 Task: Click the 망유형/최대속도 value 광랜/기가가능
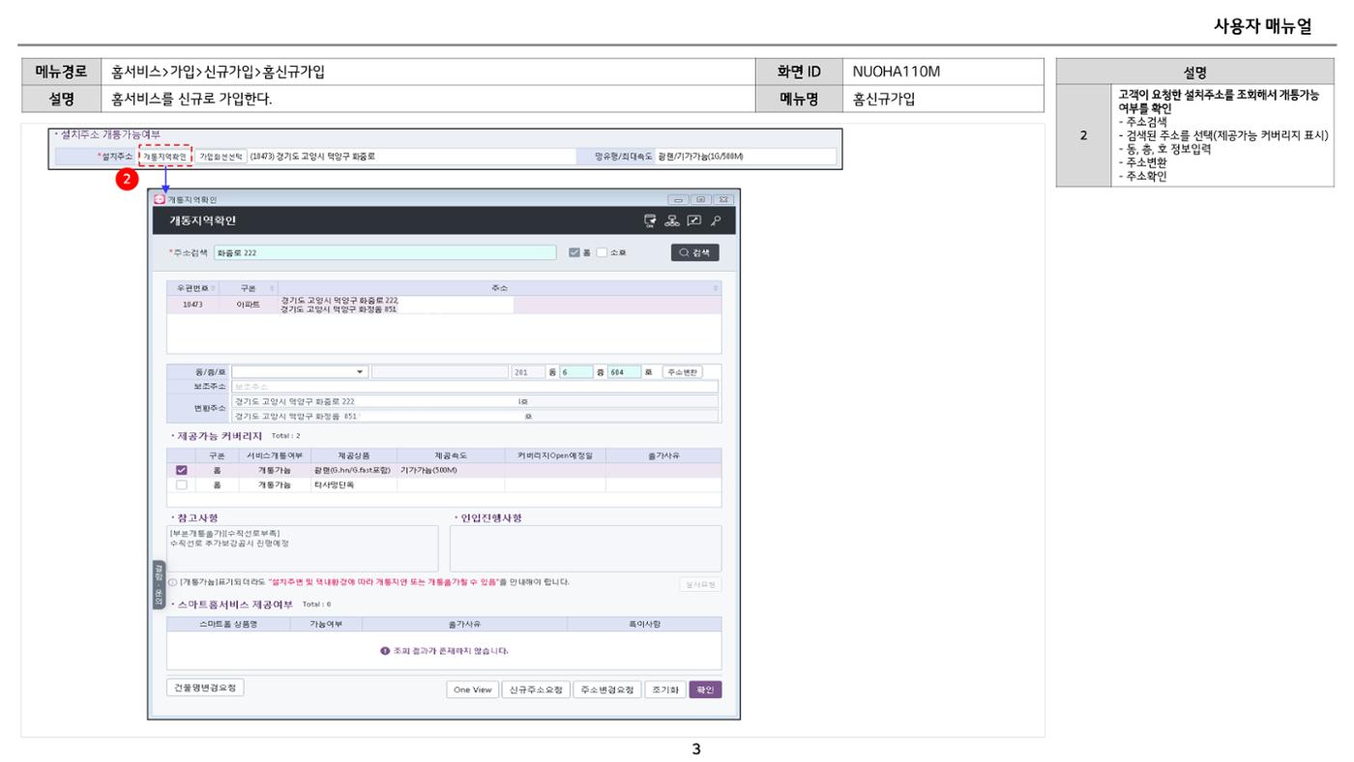coord(700,157)
